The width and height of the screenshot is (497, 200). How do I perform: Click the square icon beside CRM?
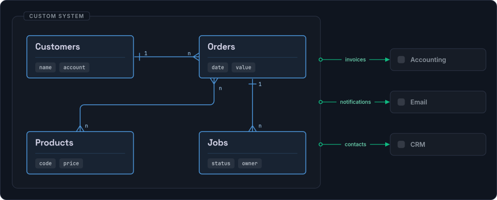(401, 144)
